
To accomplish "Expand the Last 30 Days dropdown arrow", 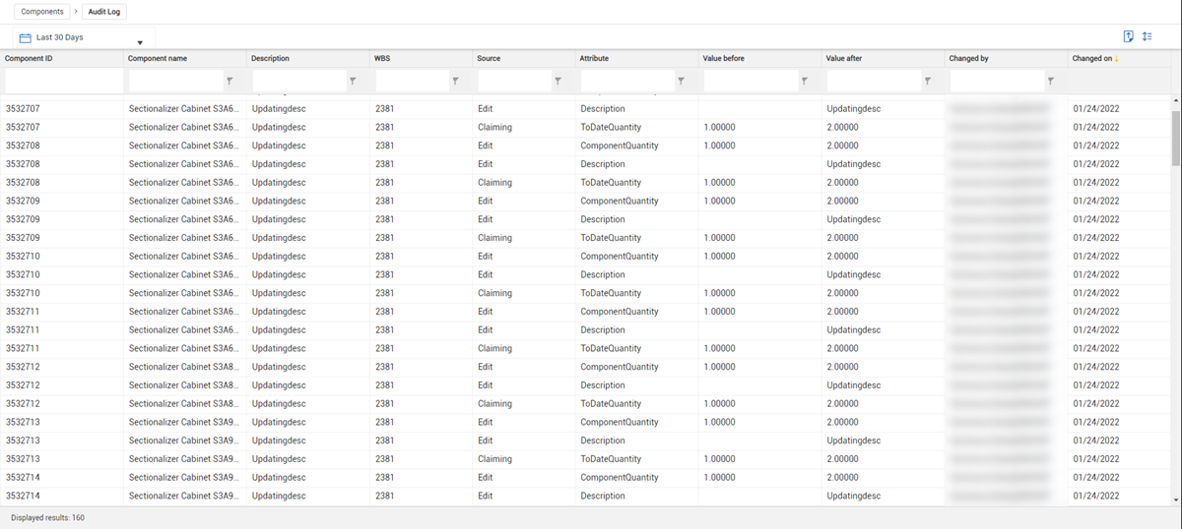I will (x=140, y=42).
